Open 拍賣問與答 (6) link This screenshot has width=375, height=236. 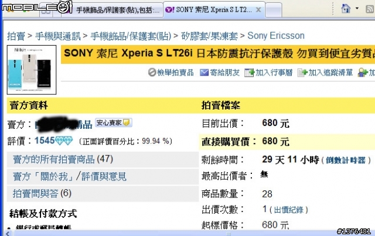[42, 193]
